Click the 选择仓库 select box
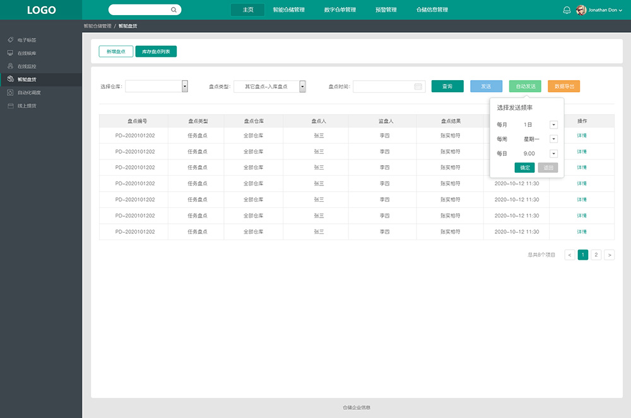 click(156, 86)
